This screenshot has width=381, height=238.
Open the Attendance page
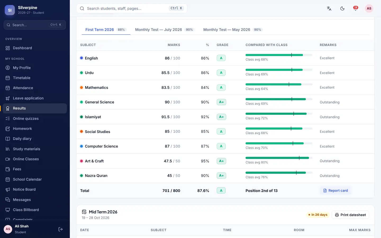35,88
